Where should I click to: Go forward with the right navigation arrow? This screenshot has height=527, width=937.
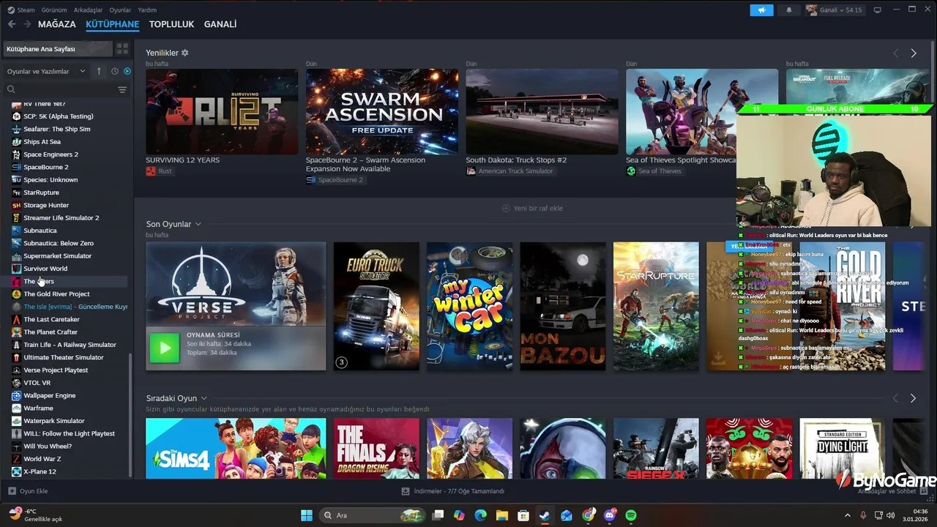(27, 24)
